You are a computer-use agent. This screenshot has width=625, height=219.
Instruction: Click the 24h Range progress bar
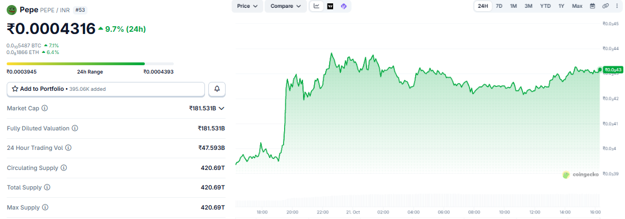coord(90,64)
